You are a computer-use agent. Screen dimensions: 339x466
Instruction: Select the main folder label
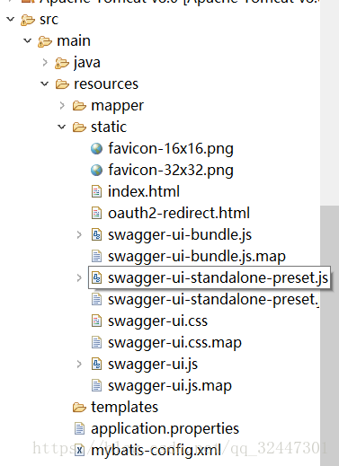(x=74, y=40)
